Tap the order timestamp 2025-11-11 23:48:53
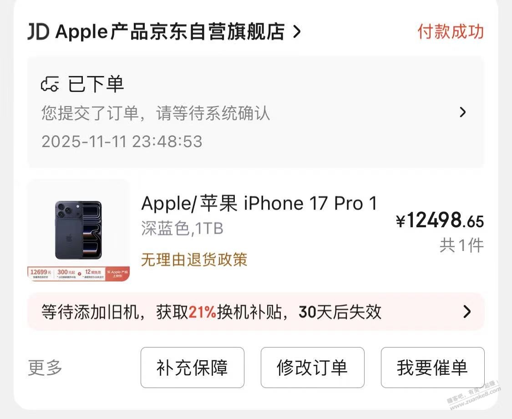This screenshot has height=419, width=512. (x=122, y=141)
